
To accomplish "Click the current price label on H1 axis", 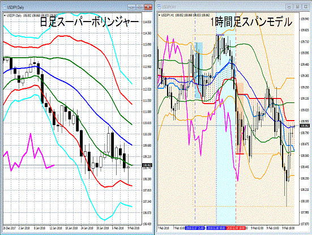I will pyautogui.click(x=304, y=126).
